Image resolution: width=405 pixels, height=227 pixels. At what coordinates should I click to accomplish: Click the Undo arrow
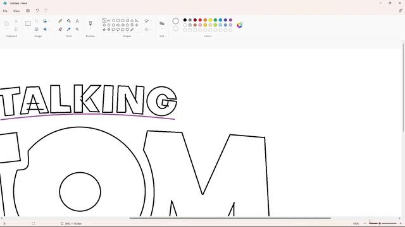pyautogui.click(x=37, y=11)
